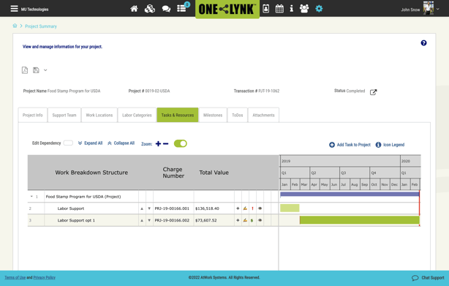The height and width of the screenshot is (286, 449).
Task: Open the hamburger menu beside MU Technologies
Action: [14, 9]
